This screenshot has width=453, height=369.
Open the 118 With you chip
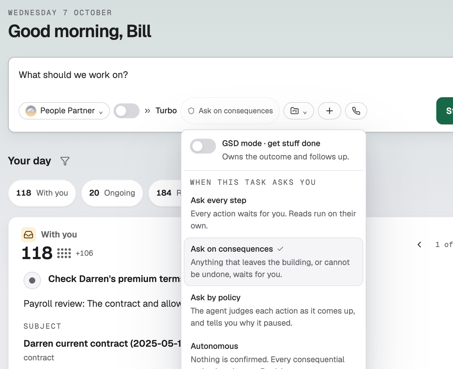point(42,193)
